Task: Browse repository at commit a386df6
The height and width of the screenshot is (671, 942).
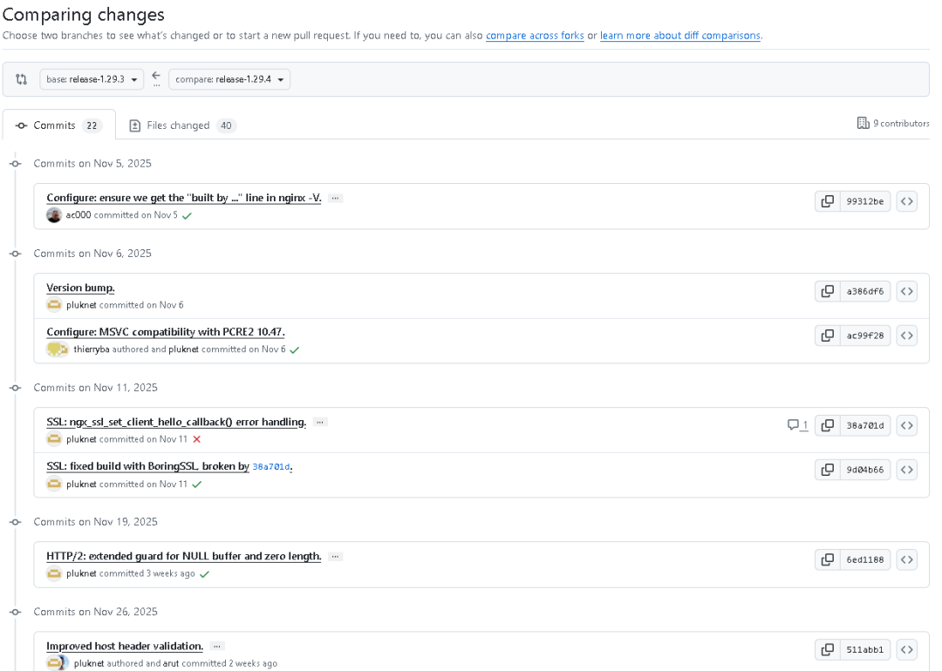Action: tap(906, 292)
